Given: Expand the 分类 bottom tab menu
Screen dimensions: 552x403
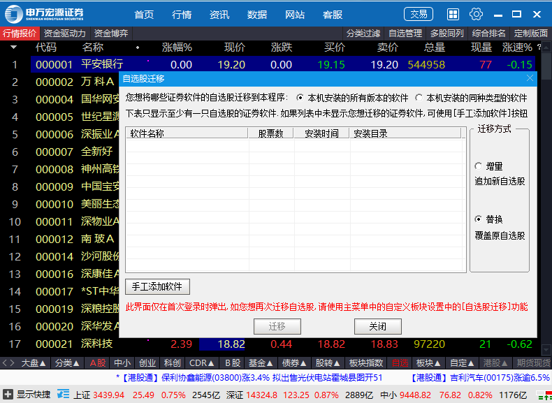Looking at the screenshot, I should [x=68, y=363].
